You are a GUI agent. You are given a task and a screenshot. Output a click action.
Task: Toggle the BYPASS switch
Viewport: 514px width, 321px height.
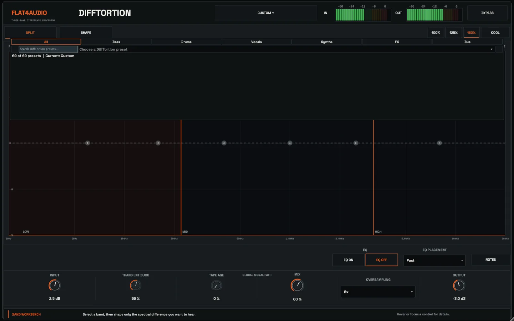pyautogui.click(x=487, y=13)
